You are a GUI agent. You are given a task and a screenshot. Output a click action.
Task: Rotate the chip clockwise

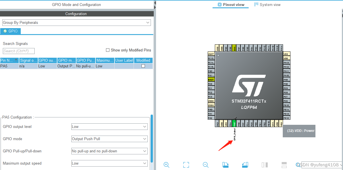click(x=225, y=165)
